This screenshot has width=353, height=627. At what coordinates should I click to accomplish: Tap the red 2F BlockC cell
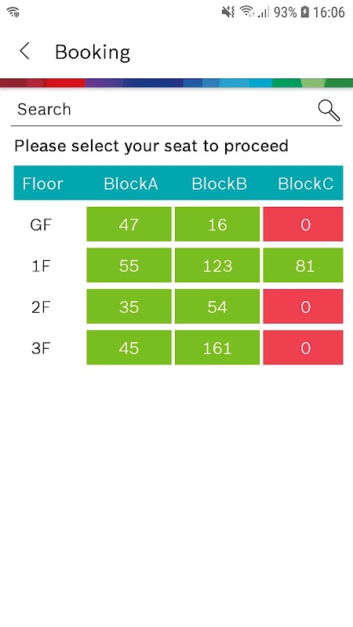pyautogui.click(x=303, y=306)
